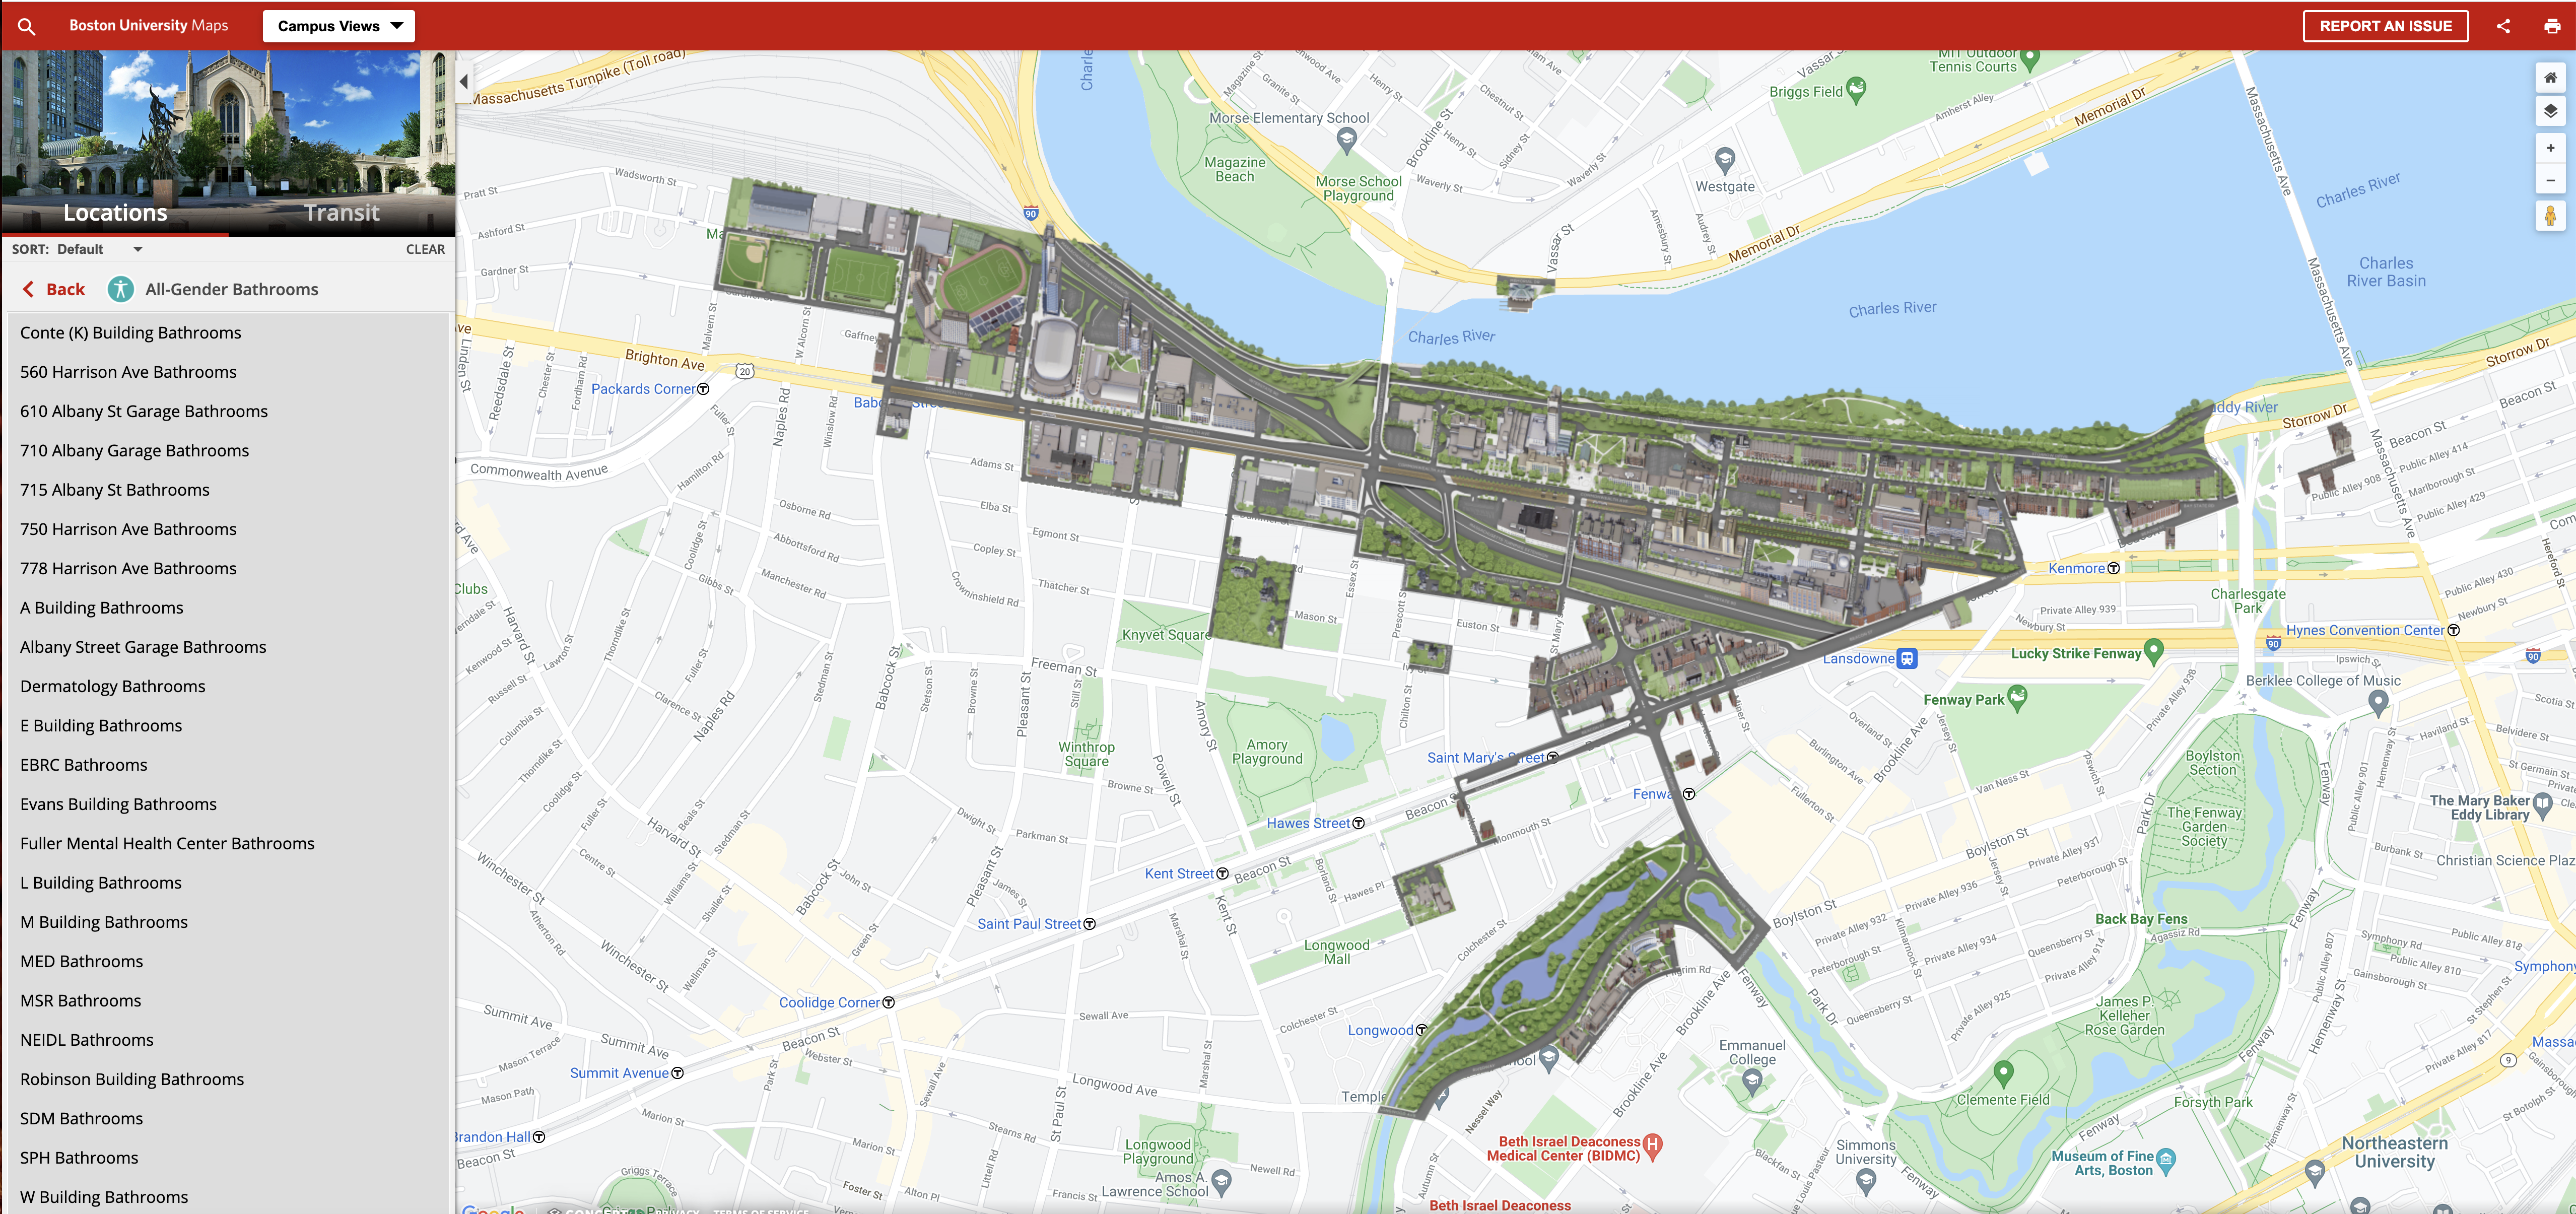
Task: Click the Coolidge Corner station icon
Action: tap(888, 1003)
